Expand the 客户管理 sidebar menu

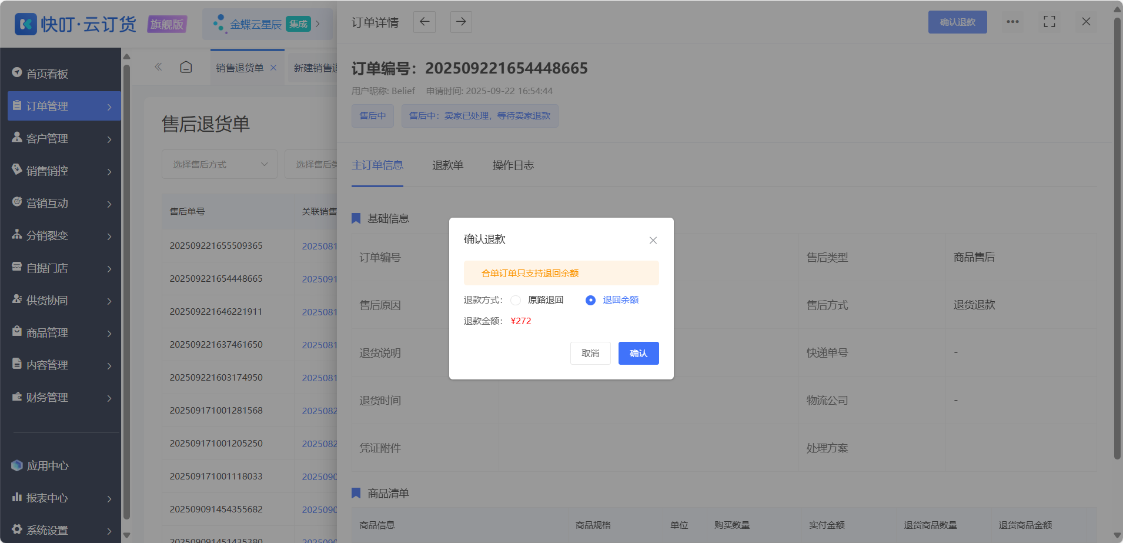tap(64, 138)
